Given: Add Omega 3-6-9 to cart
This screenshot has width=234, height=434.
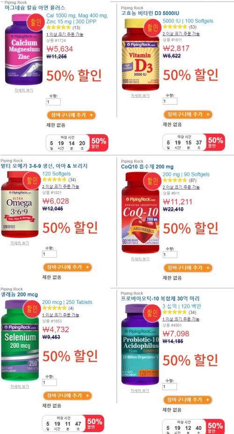Looking at the screenshot, I should (x=67, y=267).
